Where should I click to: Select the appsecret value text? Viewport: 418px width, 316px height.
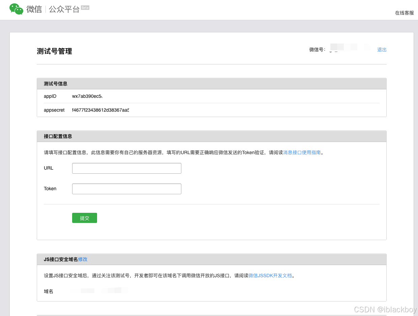pos(100,110)
